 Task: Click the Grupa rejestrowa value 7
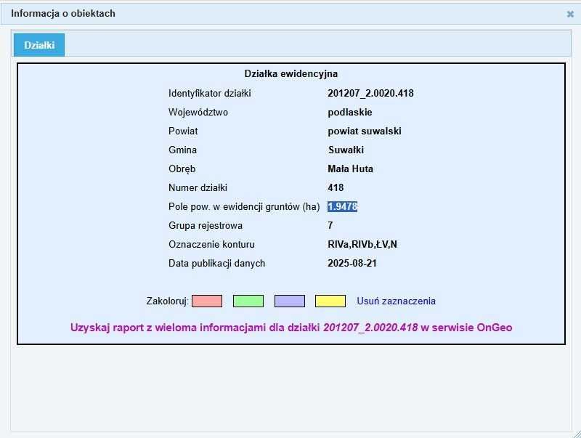(329, 225)
